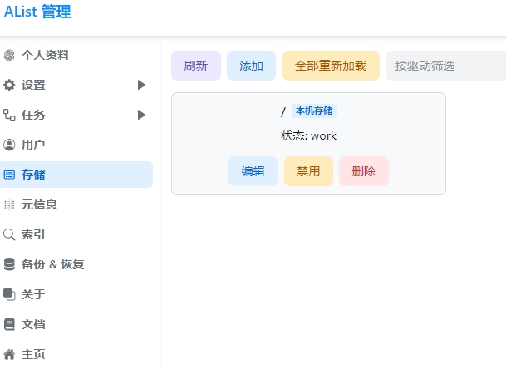Click the 关于 about icon
The image size is (506, 369).
[9, 294]
